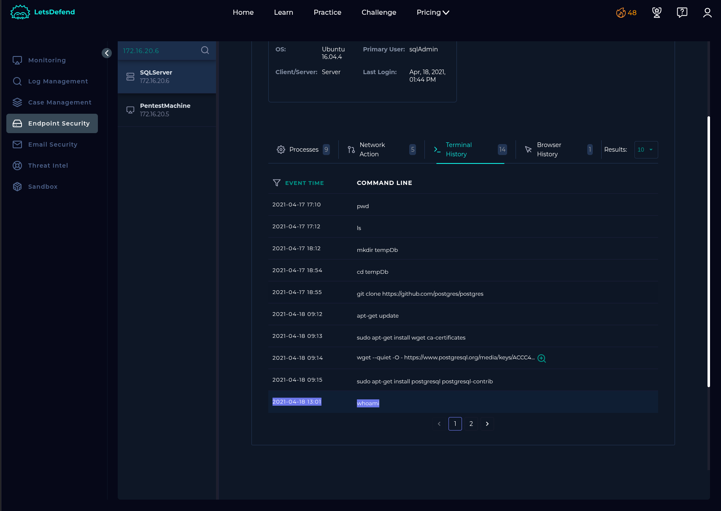721x511 pixels.
Task: Click the EVENT TIME column header
Action: click(x=305, y=183)
